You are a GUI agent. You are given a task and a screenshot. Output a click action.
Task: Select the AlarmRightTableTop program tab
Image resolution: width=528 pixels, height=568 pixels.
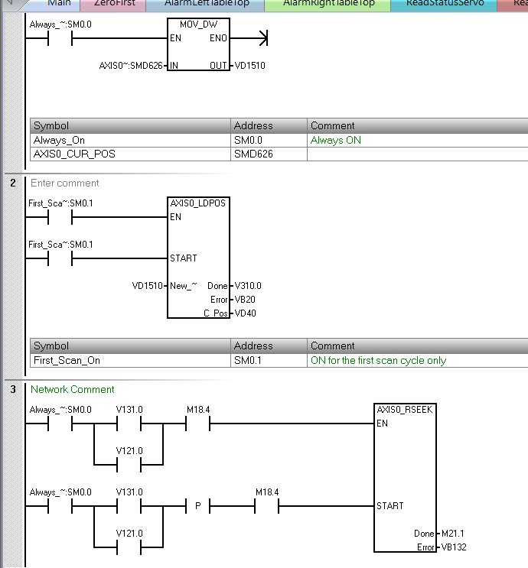point(328,4)
